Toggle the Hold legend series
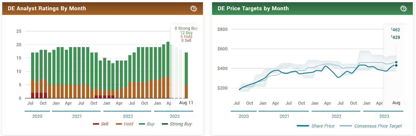The width and height of the screenshot is (416, 136). click(125, 124)
